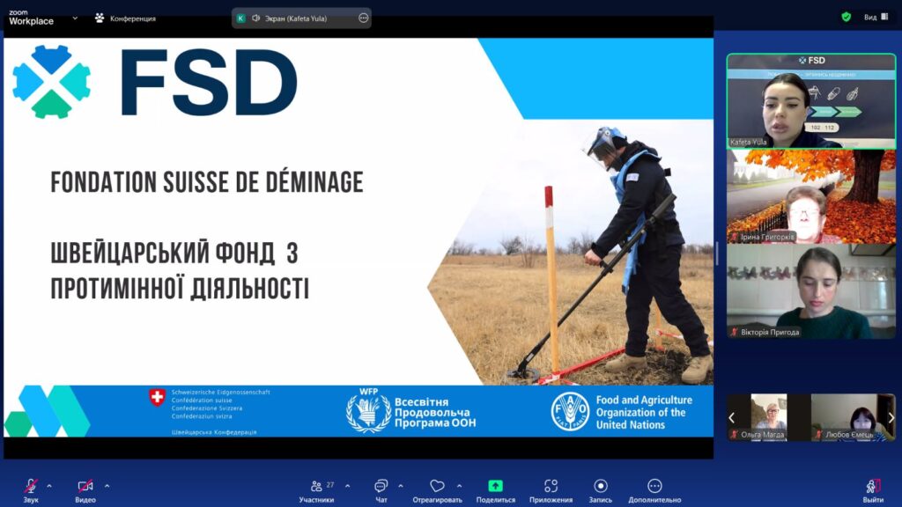
Task: Show next participants with right arrow
Action: 891,418
